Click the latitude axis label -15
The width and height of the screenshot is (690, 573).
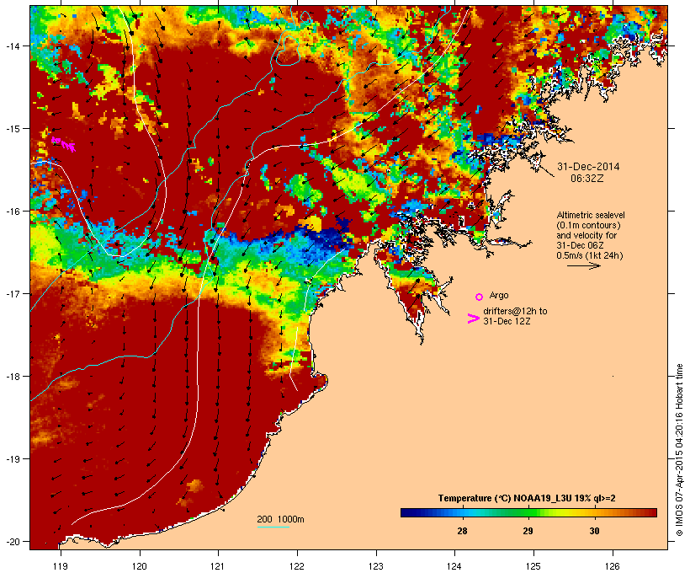12,129
